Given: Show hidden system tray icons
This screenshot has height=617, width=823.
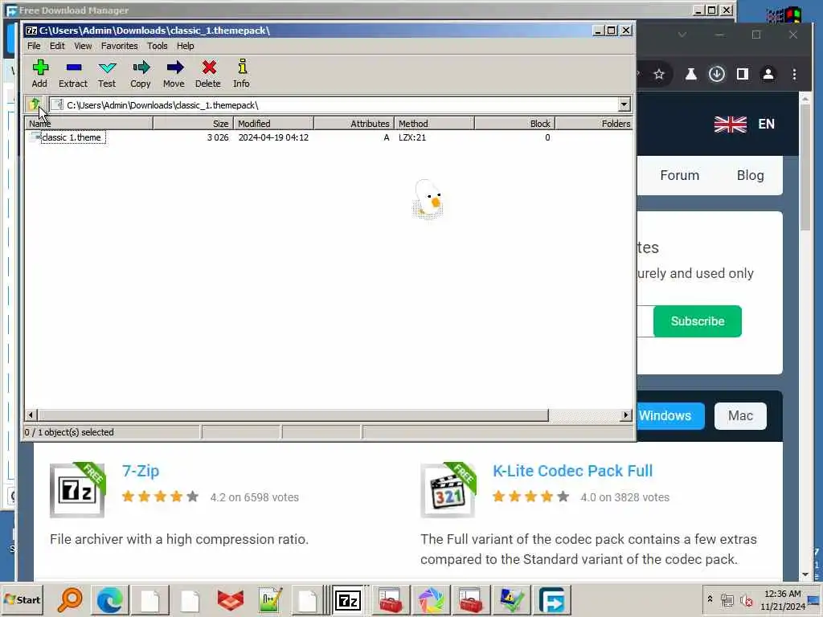Looking at the screenshot, I should point(710,599).
